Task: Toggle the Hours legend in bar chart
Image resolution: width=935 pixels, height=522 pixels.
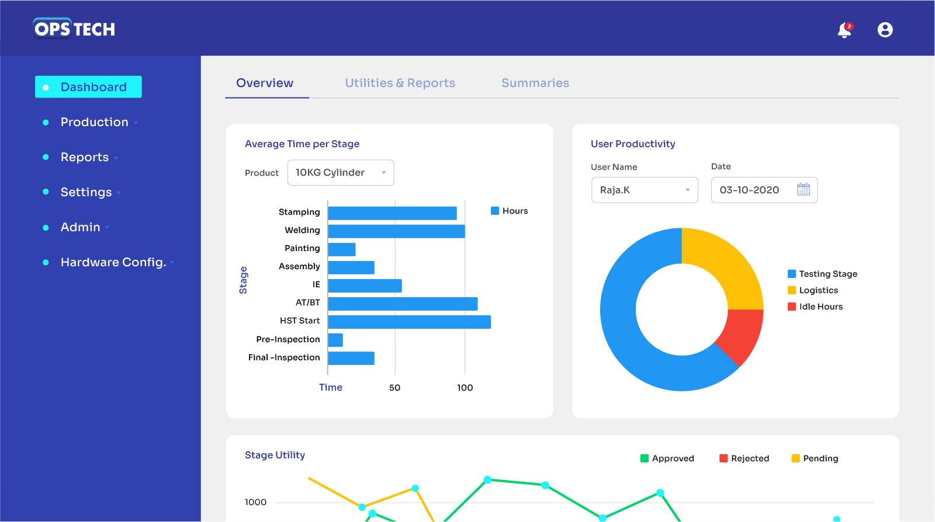Action: click(x=509, y=211)
